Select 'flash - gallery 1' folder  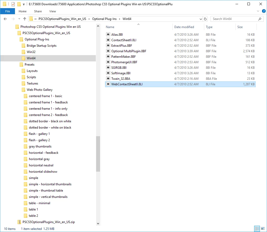click(x=39, y=134)
